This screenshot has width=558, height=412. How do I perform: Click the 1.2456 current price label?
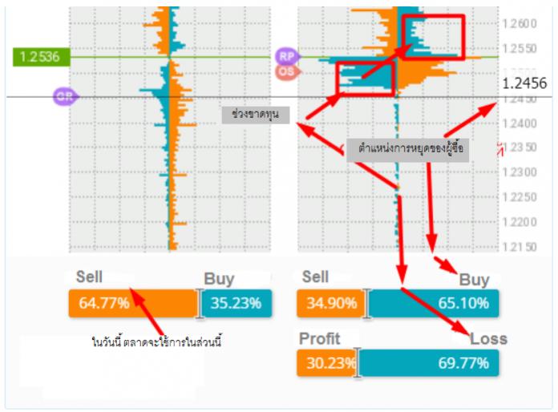tap(524, 83)
